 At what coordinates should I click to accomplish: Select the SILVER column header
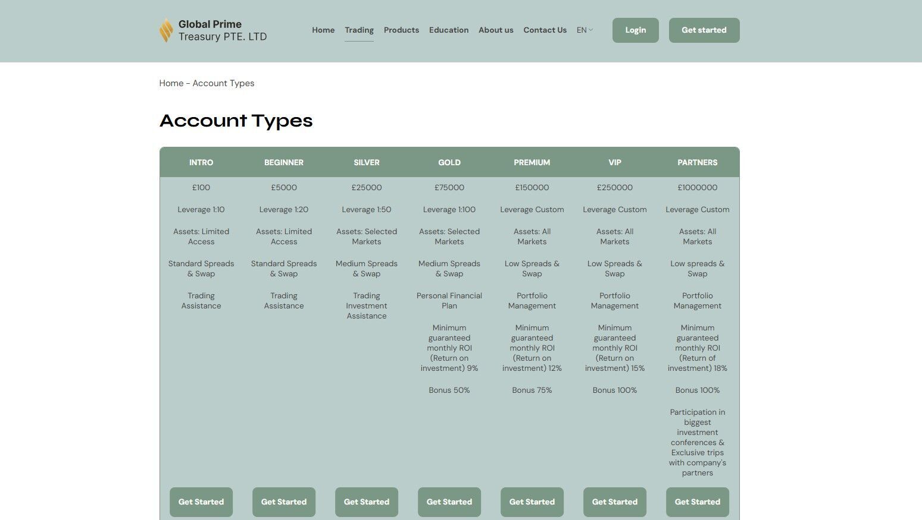tap(367, 162)
